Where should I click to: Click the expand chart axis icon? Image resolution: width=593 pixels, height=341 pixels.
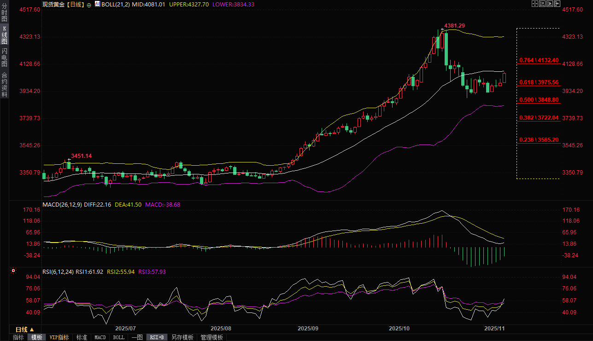(x=549, y=4)
